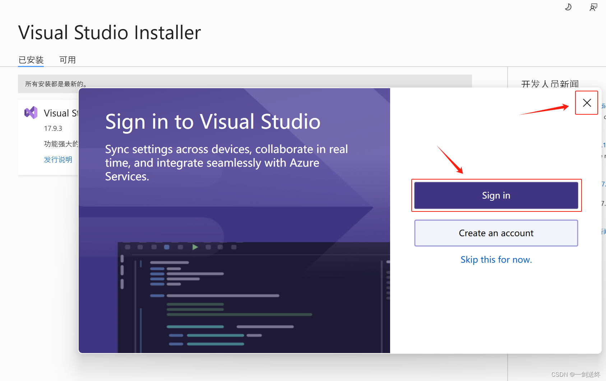Screen dimensions: 606x381
Task: Open the 发行说明 release notes link
Action: [x=58, y=159]
